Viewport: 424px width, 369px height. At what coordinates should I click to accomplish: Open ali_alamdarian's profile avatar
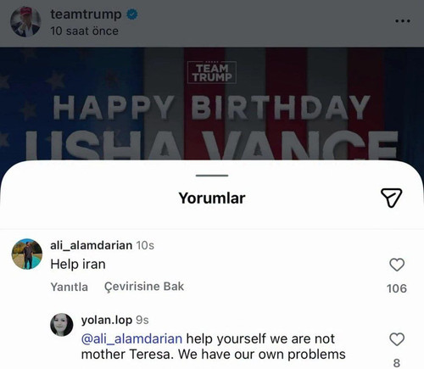pyautogui.click(x=27, y=254)
